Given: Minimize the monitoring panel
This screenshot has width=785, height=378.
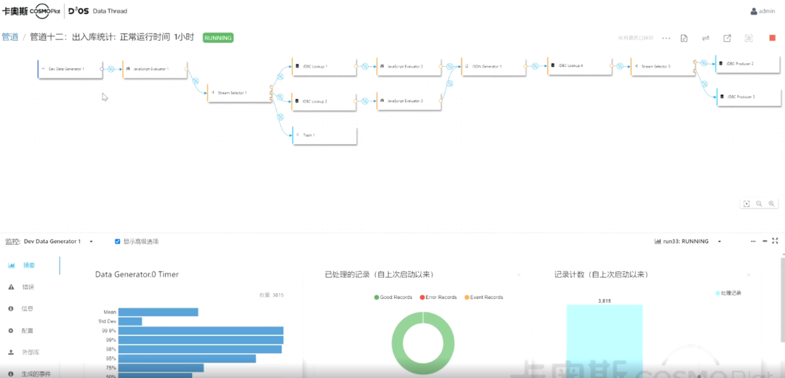Looking at the screenshot, I should pyautogui.click(x=764, y=241).
